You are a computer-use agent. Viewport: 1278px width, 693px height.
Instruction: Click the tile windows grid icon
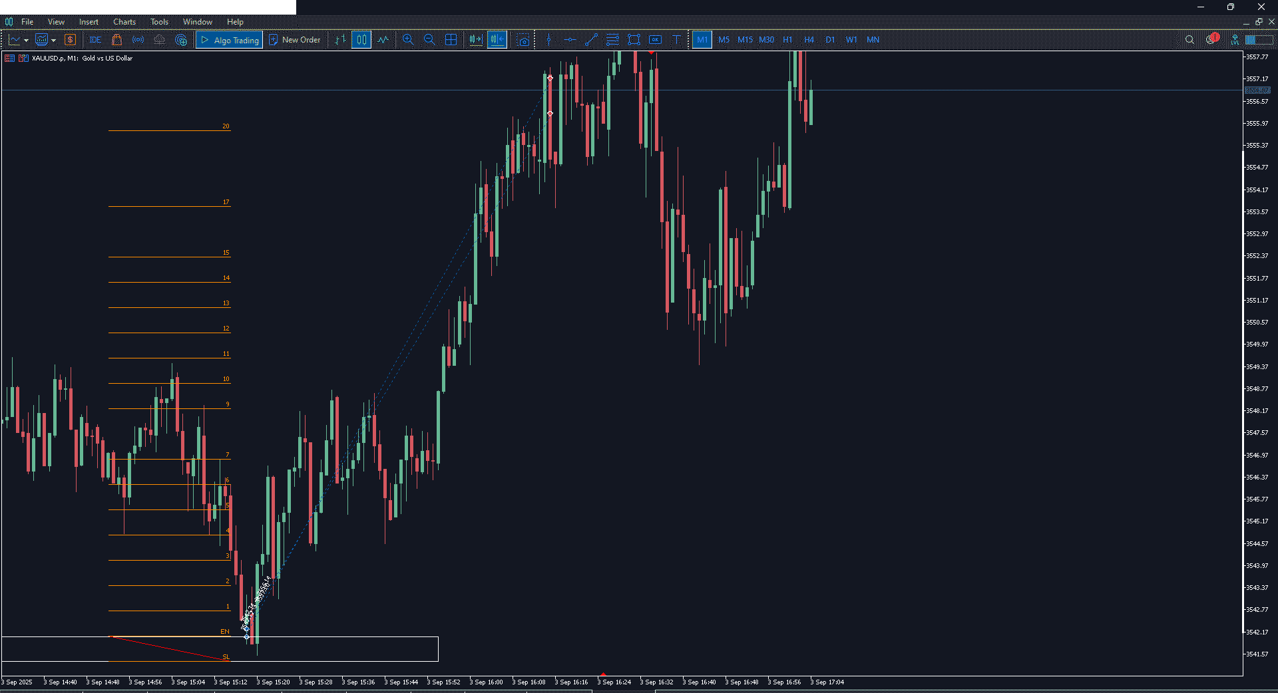click(451, 40)
